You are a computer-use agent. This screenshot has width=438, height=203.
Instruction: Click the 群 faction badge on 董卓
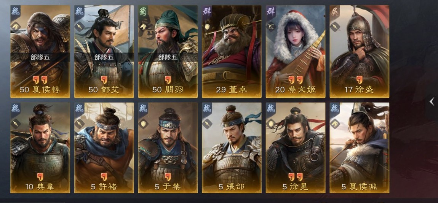point(206,11)
